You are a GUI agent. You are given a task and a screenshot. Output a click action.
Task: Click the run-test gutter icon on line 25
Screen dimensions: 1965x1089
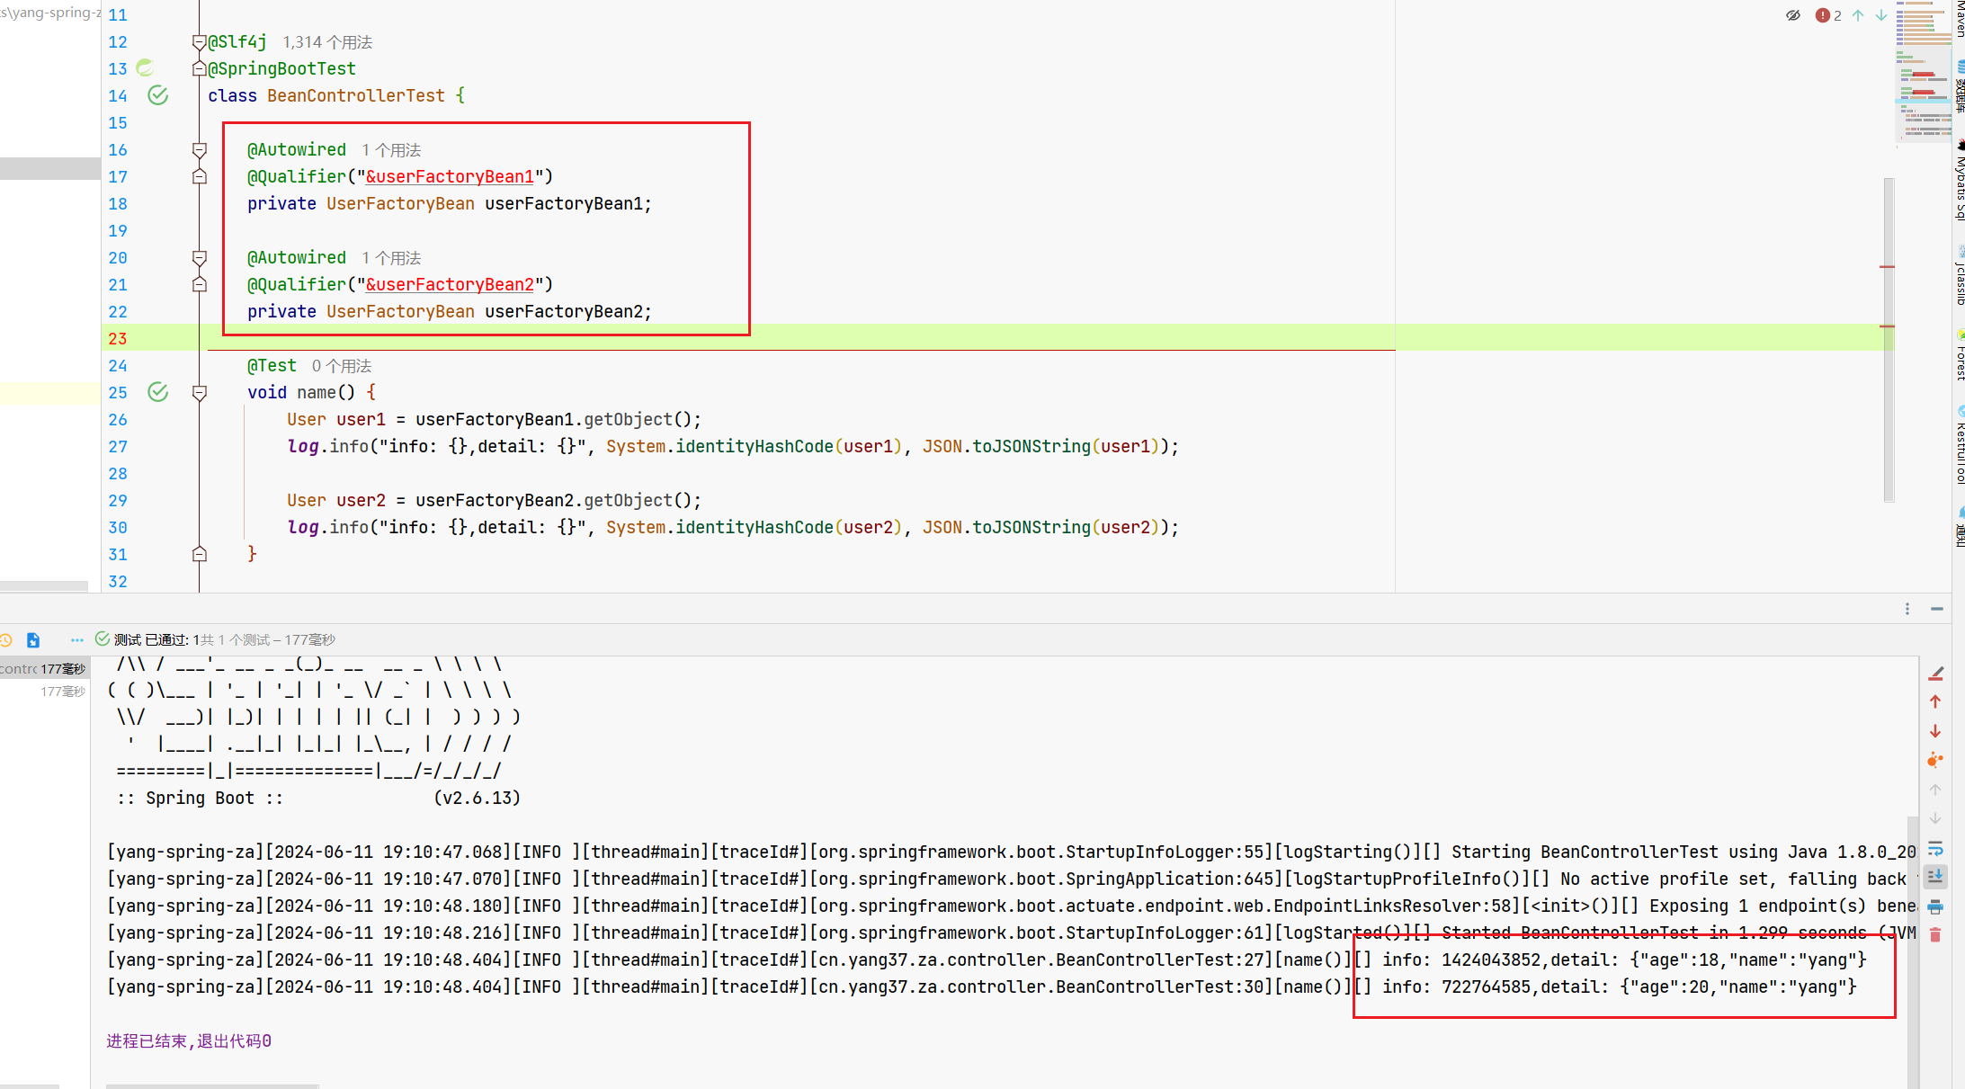157,392
